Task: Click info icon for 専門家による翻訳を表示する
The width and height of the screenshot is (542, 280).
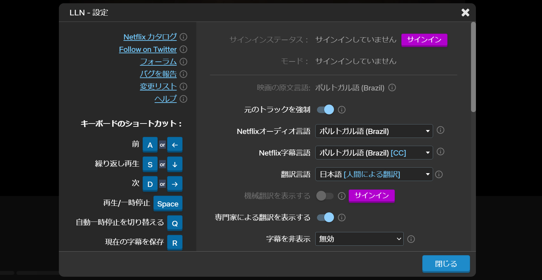Action: click(x=341, y=217)
